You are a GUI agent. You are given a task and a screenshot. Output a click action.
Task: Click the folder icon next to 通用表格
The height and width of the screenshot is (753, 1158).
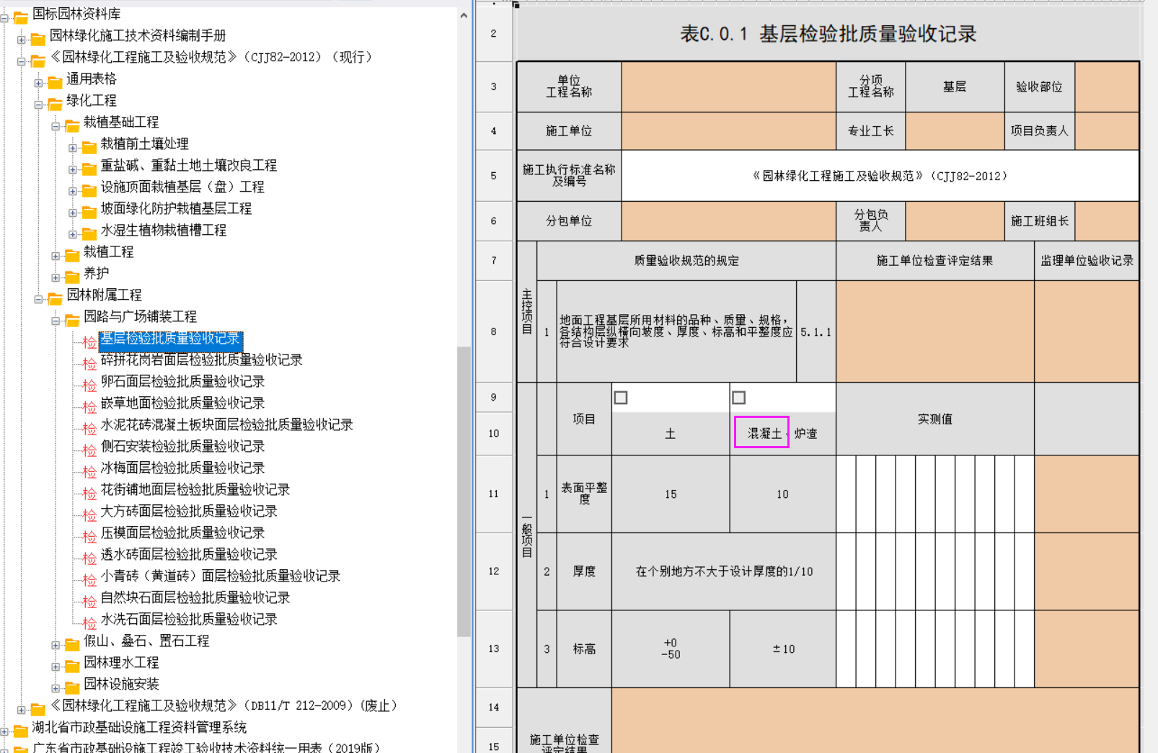56,83
